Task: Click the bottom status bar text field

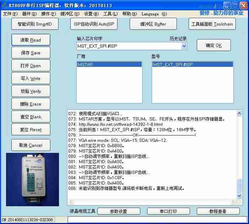Action: pyautogui.click(x=157, y=220)
